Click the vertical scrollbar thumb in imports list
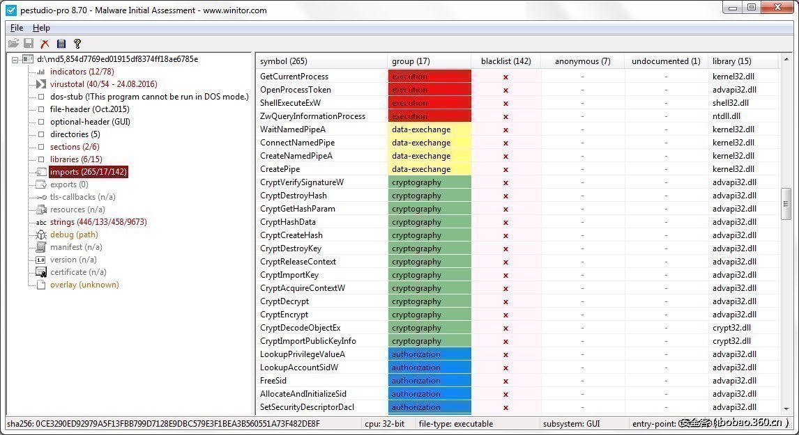The width and height of the screenshot is (799, 435). [x=786, y=203]
